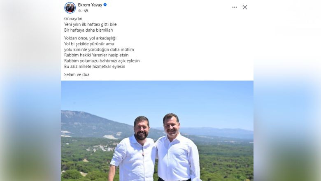
Task: Click the "4s" post timestamp
Action: click(x=80, y=11)
